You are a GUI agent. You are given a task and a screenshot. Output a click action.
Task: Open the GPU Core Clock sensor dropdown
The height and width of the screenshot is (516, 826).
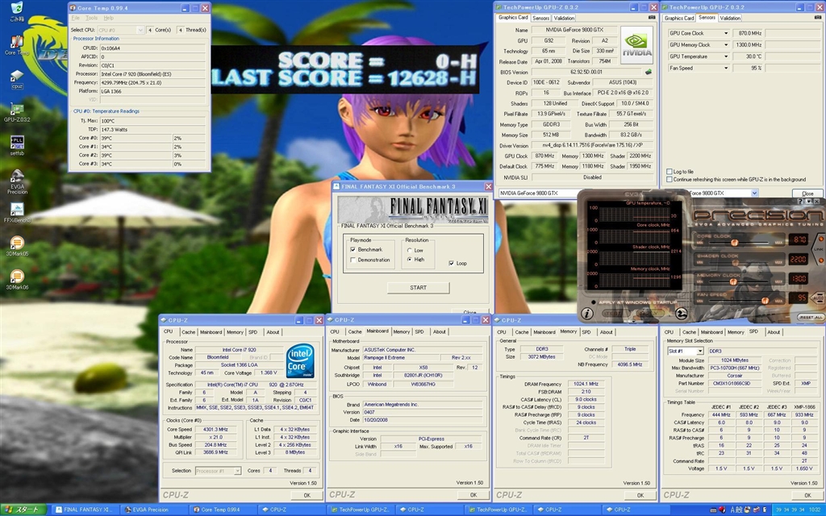pyautogui.click(x=726, y=33)
